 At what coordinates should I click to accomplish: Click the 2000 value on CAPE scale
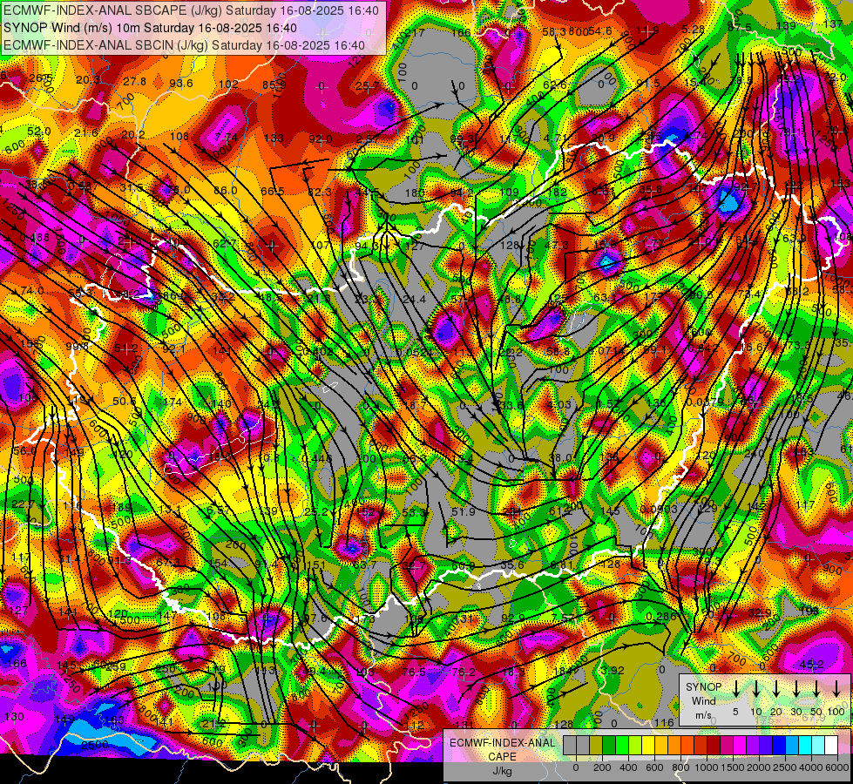[x=759, y=767]
